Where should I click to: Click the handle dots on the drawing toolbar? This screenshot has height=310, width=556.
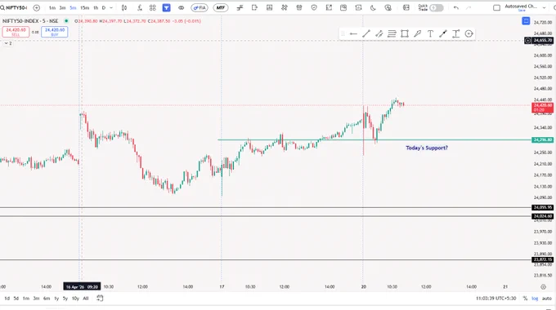pyautogui.click(x=343, y=33)
